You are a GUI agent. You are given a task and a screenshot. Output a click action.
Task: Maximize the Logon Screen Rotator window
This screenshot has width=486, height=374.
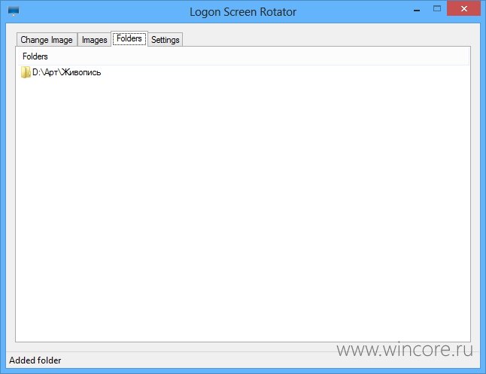click(x=437, y=9)
